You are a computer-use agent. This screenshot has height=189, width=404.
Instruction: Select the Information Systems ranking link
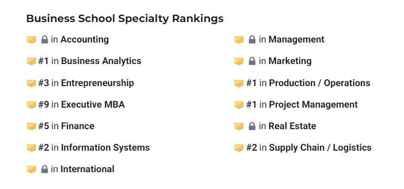point(106,148)
